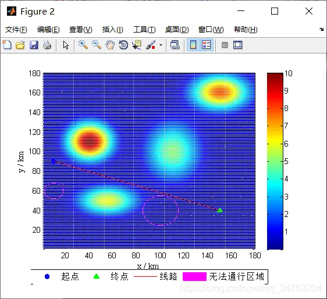Click the New Figure icon
Image resolution: width=327 pixels, height=299 pixels.
[7, 45]
